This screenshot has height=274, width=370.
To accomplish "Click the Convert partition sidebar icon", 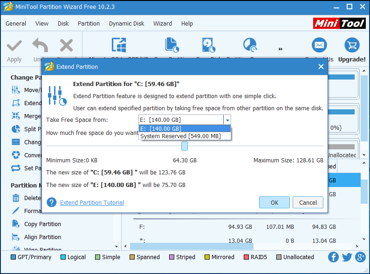I will pyautogui.click(x=16, y=155).
